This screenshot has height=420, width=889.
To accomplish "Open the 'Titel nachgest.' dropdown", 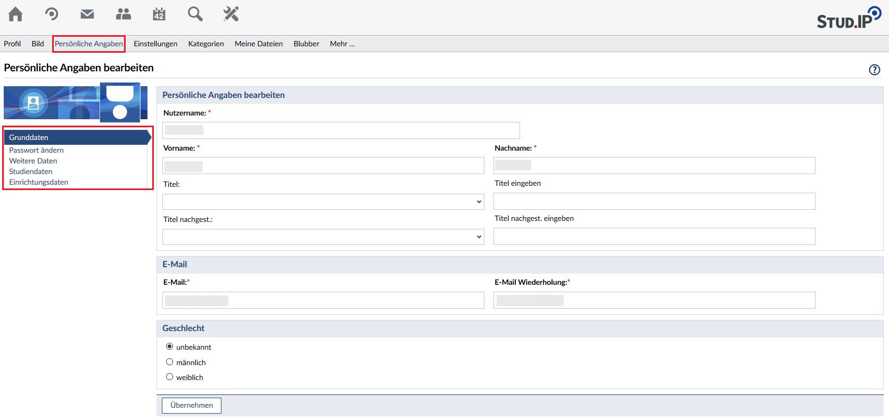I will 323,237.
